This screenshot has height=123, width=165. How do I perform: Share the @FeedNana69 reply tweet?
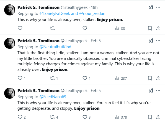(158, 117)
